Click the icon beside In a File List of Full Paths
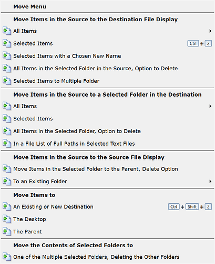This screenshot has width=215, height=264. click(x=7, y=144)
